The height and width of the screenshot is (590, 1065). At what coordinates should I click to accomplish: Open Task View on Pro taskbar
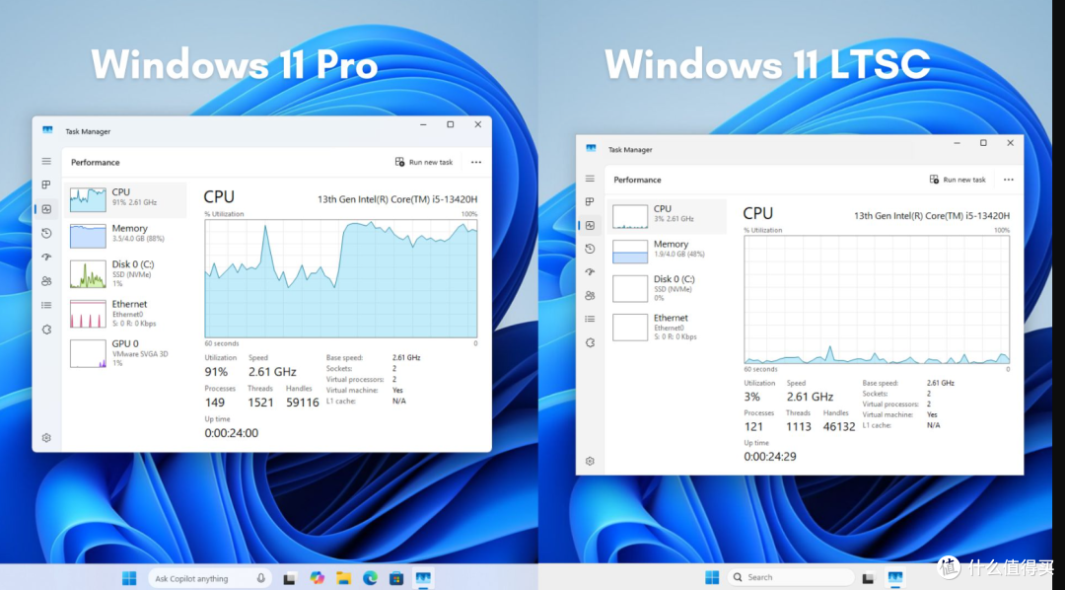[x=289, y=578]
